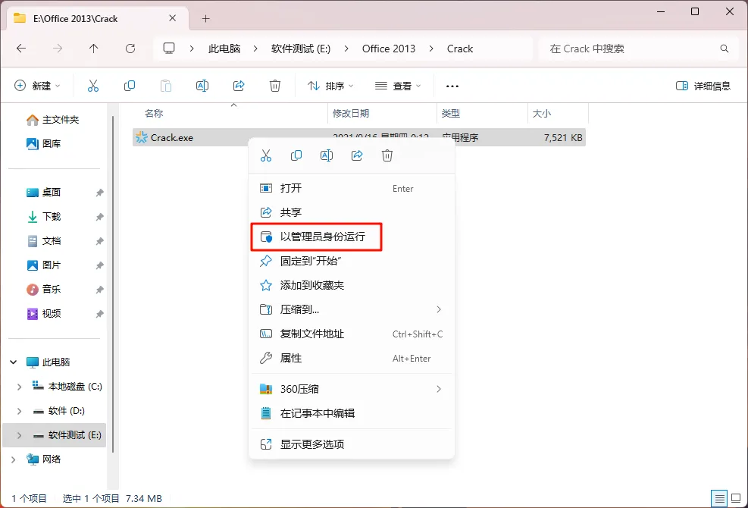Go back with the back arrow
This screenshot has height=508, width=748.
tap(21, 49)
